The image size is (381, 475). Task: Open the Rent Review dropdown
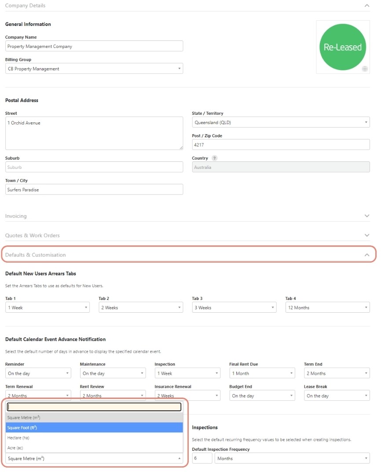click(113, 395)
